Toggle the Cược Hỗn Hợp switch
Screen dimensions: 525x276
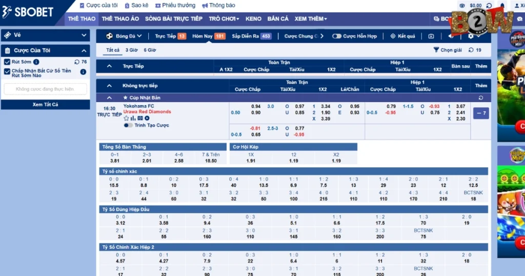[336, 36]
